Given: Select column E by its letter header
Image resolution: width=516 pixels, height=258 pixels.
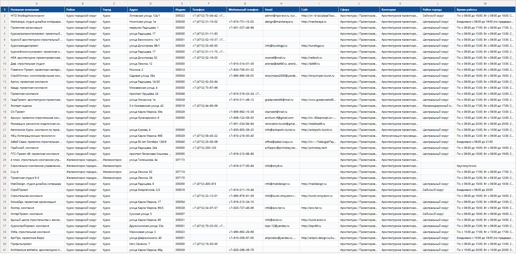Looking at the screenshot, I should (x=182, y=3).
